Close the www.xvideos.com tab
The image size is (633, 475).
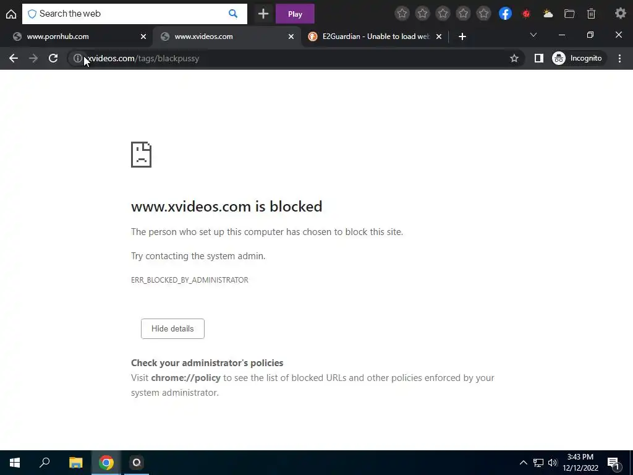tap(291, 36)
